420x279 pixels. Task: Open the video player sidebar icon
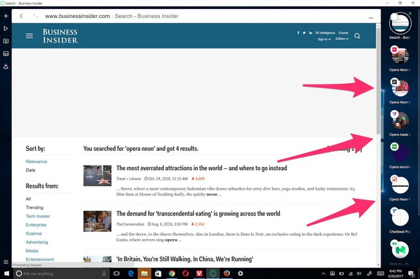coord(6,28)
